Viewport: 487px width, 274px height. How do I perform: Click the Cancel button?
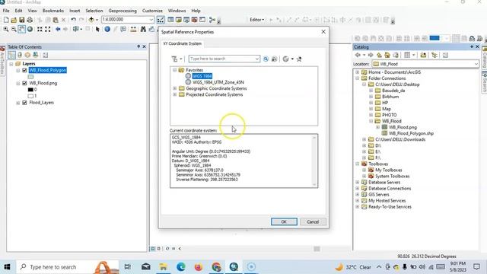(313, 221)
